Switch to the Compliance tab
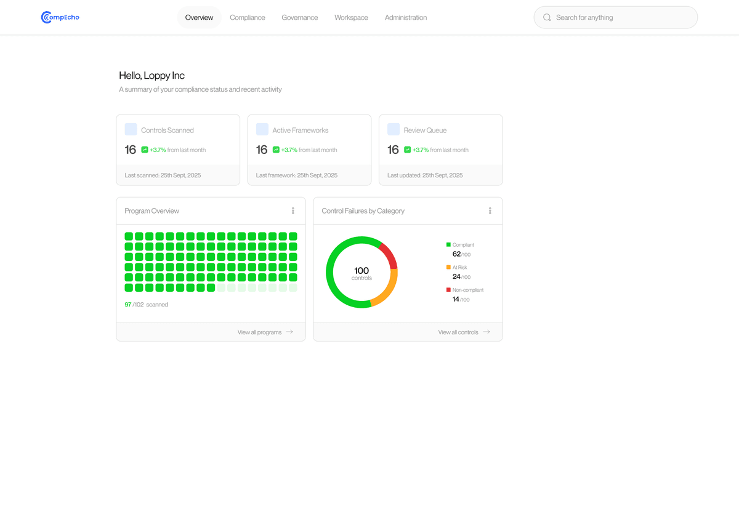The height and width of the screenshot is (525, 739). click(248, 17)
